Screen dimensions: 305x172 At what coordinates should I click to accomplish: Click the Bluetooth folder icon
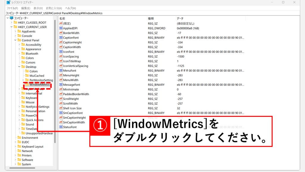click(23, 53)
